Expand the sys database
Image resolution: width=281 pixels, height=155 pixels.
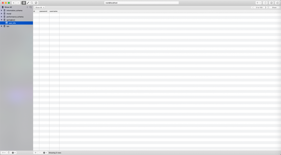(x=2, y=26)
